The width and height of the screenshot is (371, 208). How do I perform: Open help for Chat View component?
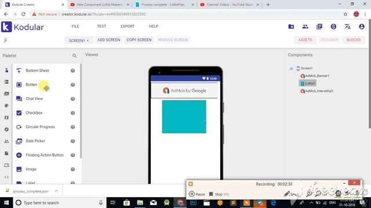[x=72, y=99]
